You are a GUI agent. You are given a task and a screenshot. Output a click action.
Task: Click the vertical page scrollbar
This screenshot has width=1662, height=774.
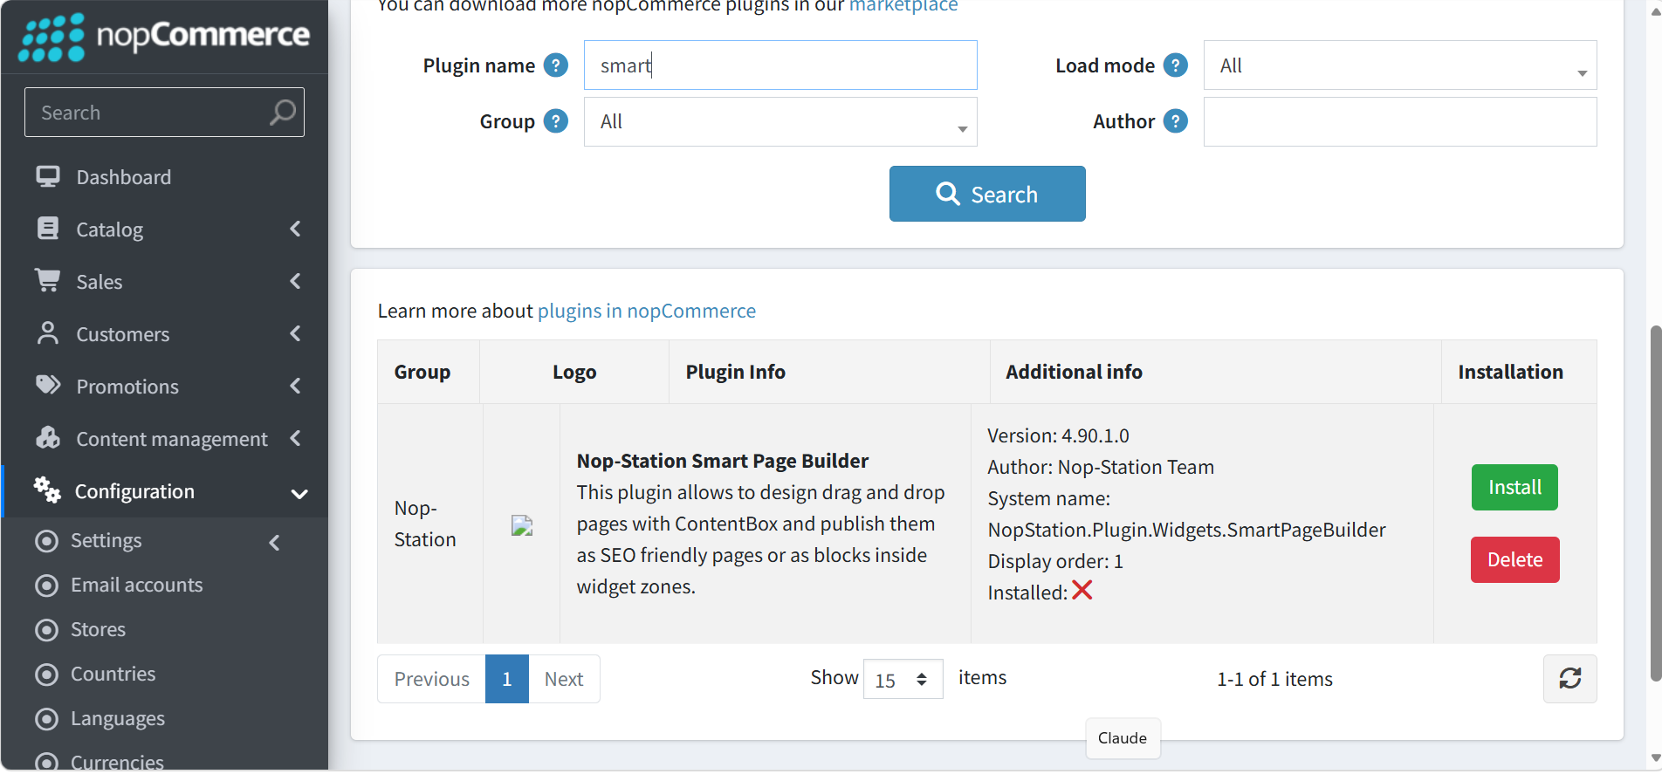click(1655, 502)
